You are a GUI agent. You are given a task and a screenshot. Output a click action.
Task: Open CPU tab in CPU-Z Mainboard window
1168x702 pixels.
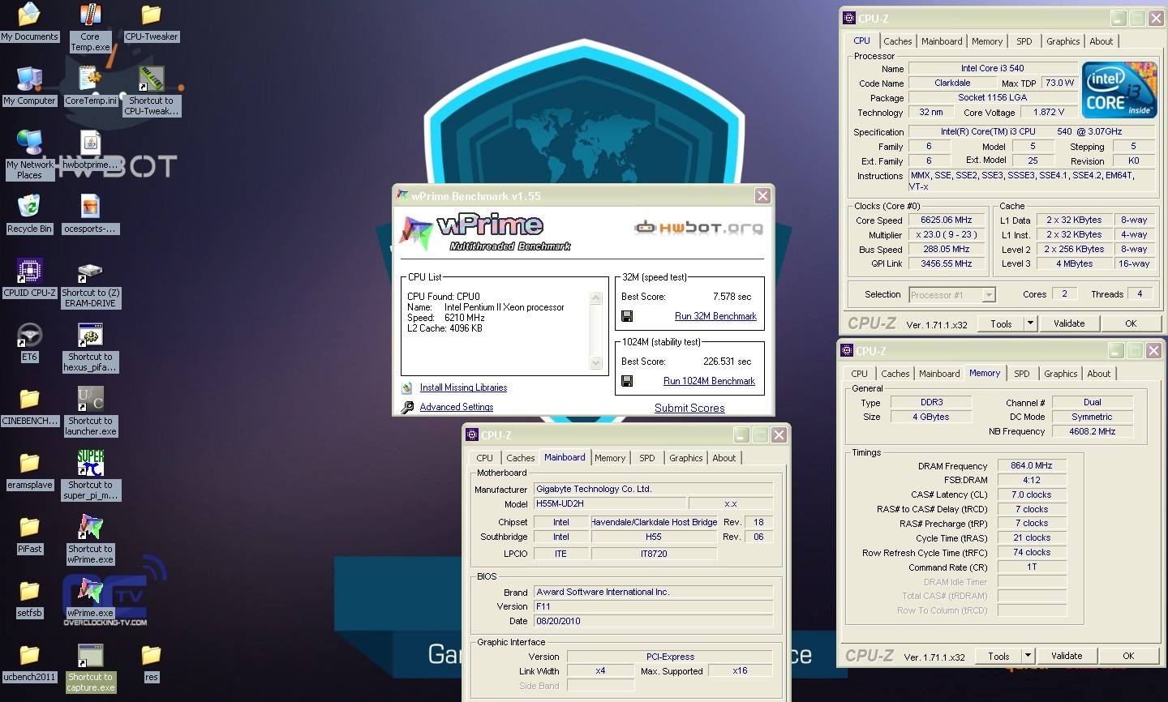(484, 458)
